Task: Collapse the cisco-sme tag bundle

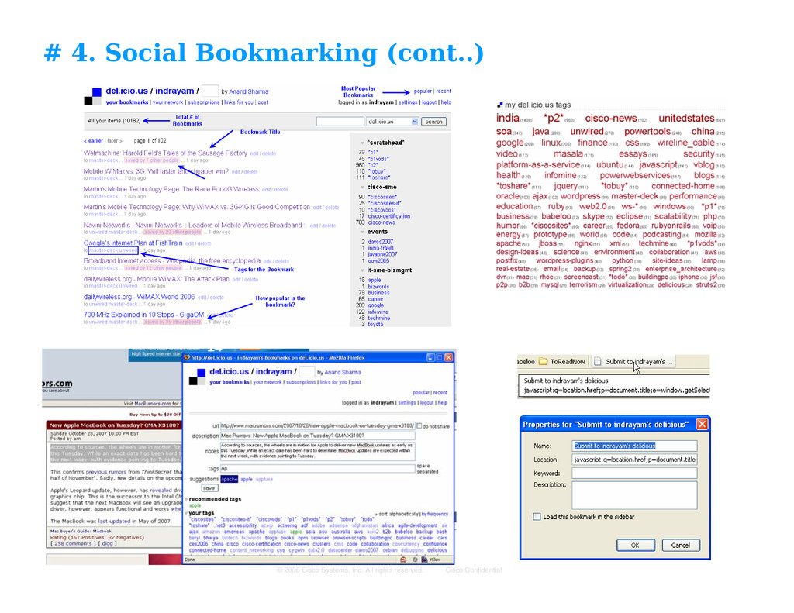Action: 362,188
